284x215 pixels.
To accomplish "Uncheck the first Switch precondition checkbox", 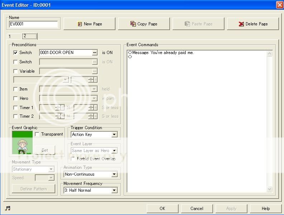I will (x=15, y=53).
